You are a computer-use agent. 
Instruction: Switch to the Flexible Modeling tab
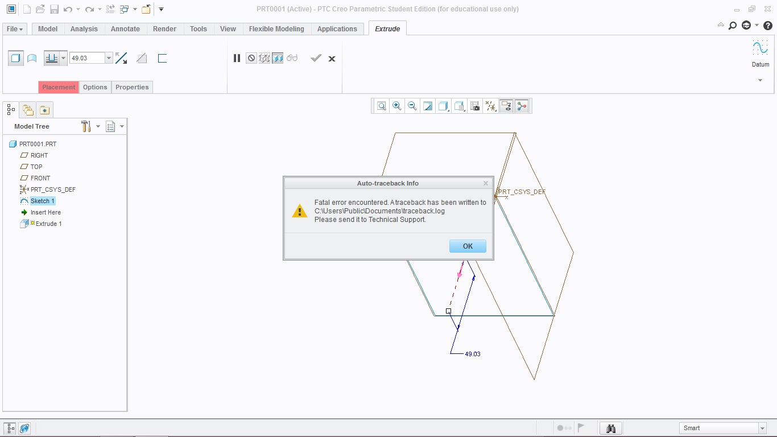pos(276,29)
